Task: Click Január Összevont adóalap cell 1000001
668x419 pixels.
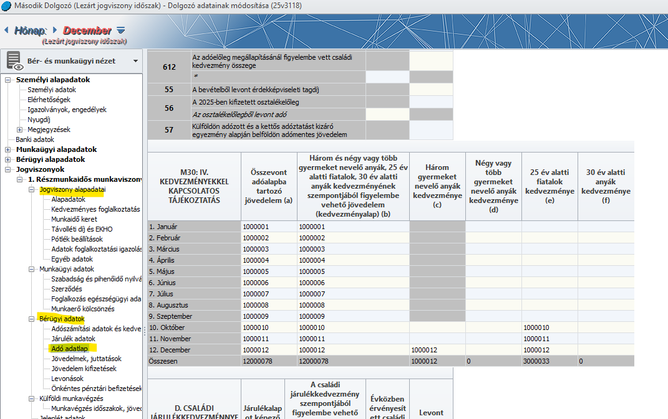Action: point(269,227)
